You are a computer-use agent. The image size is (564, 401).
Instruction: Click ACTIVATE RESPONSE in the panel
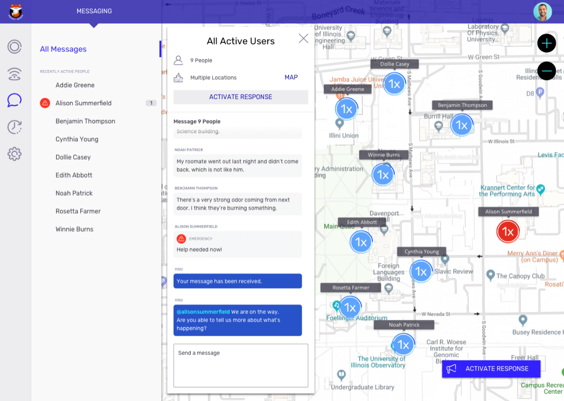coord(241,97)
